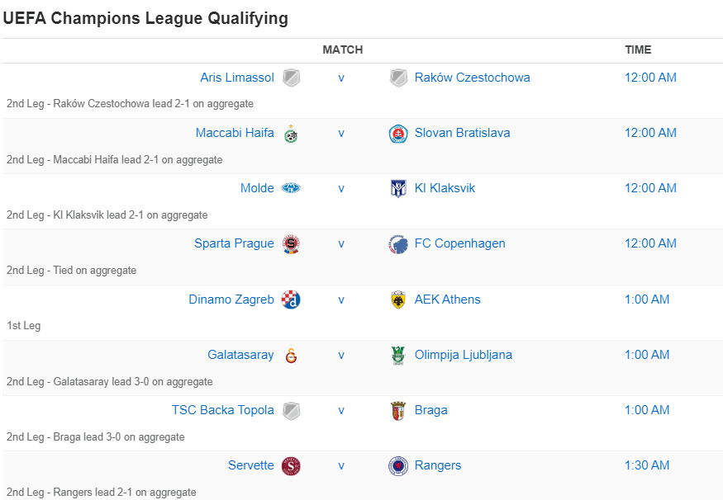The width and height of the screenshot is (723, 500).
Task: Click the TIME column header
Action: point(638,50)
